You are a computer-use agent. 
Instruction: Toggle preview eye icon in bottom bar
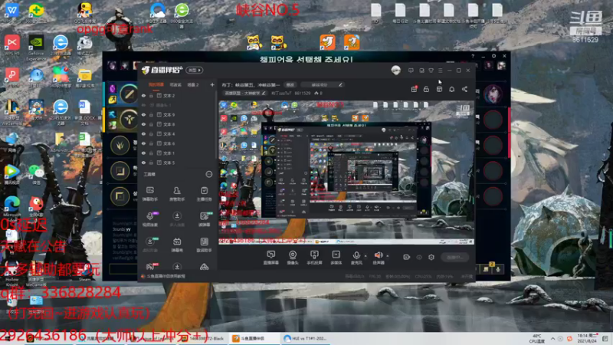419,257
